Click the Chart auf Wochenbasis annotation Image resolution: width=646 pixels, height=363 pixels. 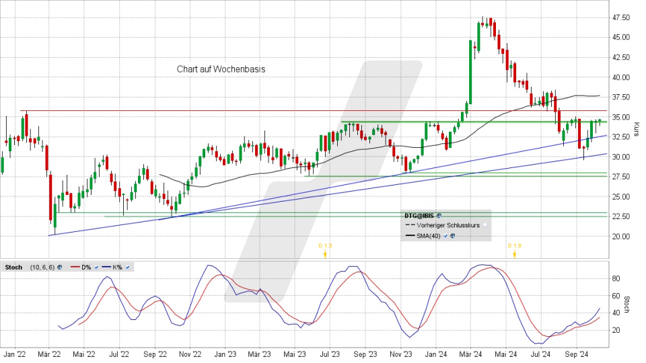pos(221,69)
